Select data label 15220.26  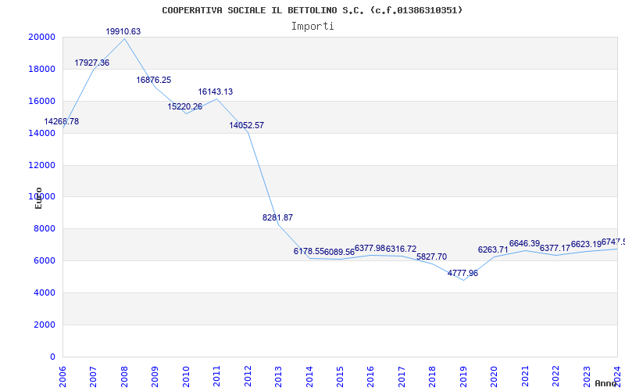click(x=184, y=106)
